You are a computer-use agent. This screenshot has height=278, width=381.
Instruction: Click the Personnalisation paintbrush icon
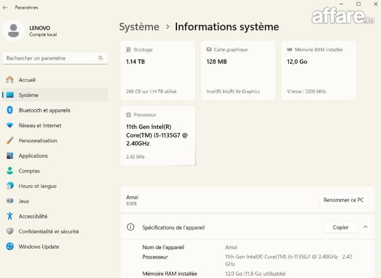10,141
